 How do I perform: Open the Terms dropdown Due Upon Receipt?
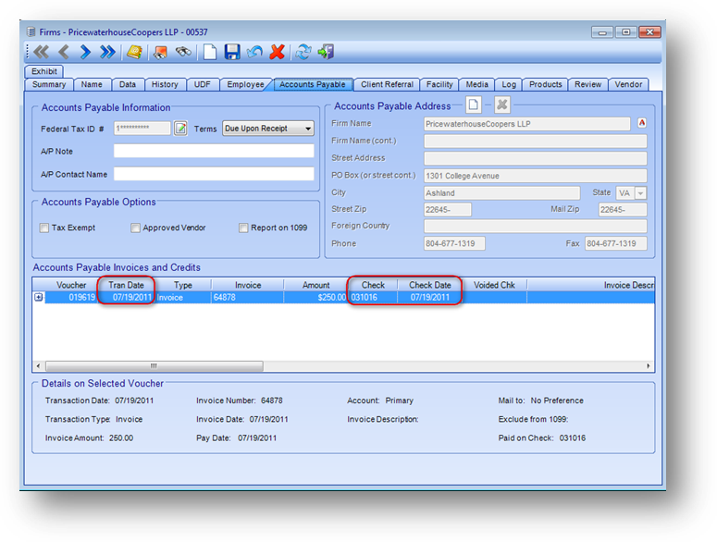click(x=268, y=129)
